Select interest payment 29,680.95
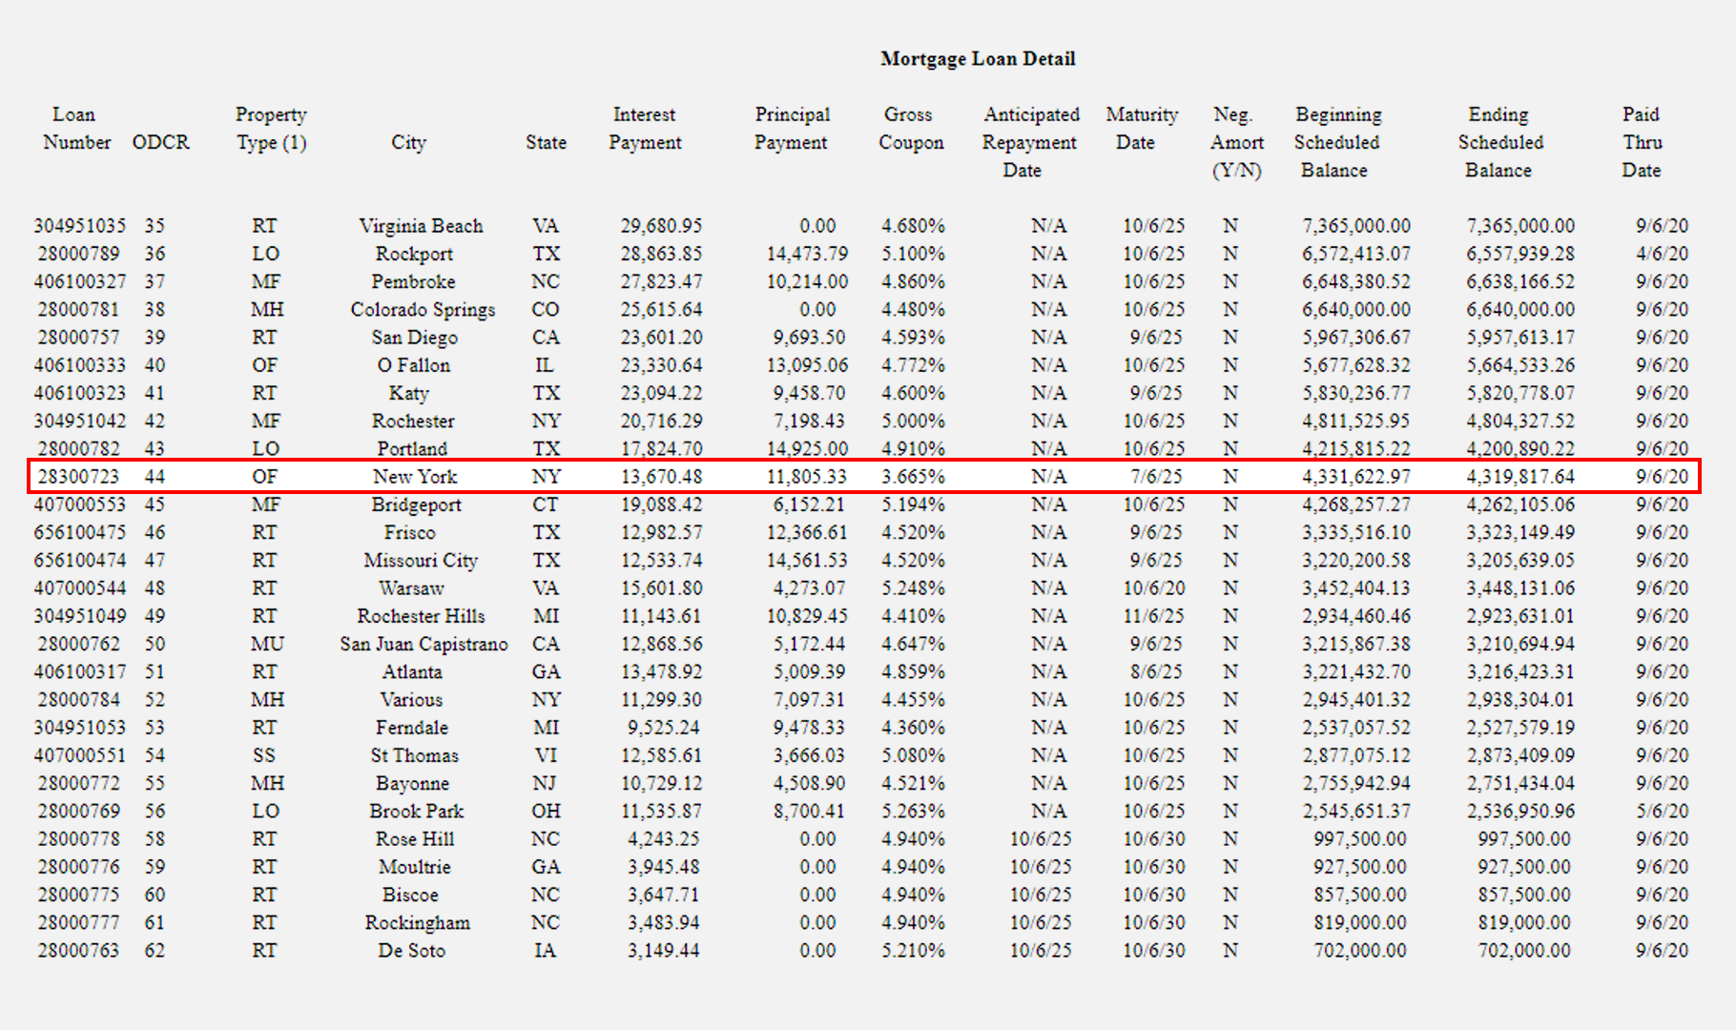The width and height of the screenshot is (1736, 1030). 660,226
